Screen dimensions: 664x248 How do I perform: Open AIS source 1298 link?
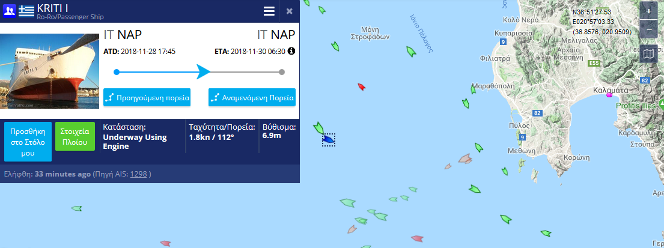tap(138, 174)
